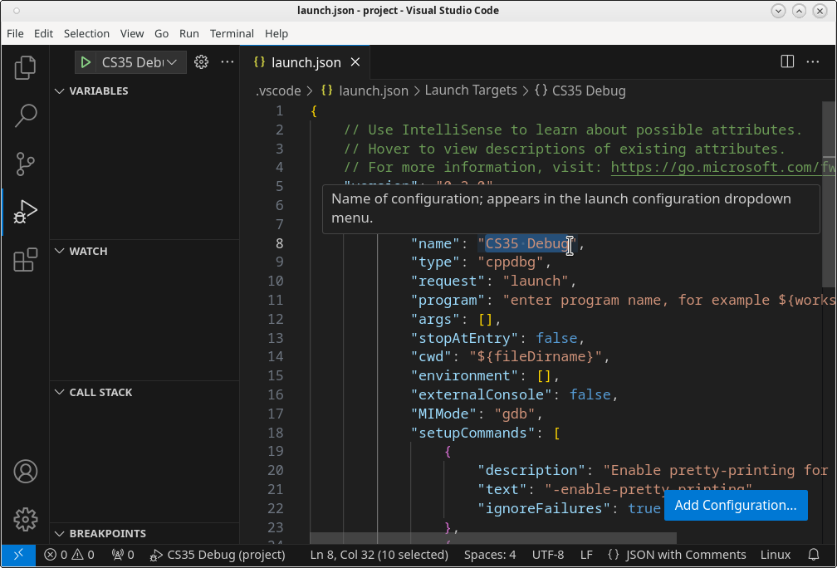
Task: Click the "cppdbg" type value
Action: pyautogui.click(x=511, y=262)
